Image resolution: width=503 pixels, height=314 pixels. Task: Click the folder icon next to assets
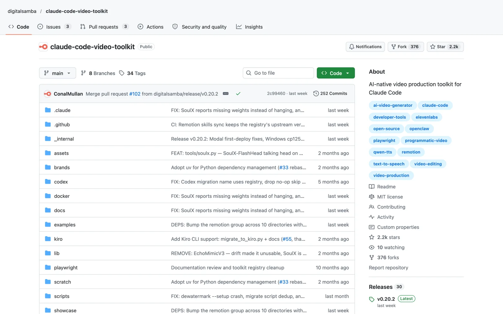48,153
